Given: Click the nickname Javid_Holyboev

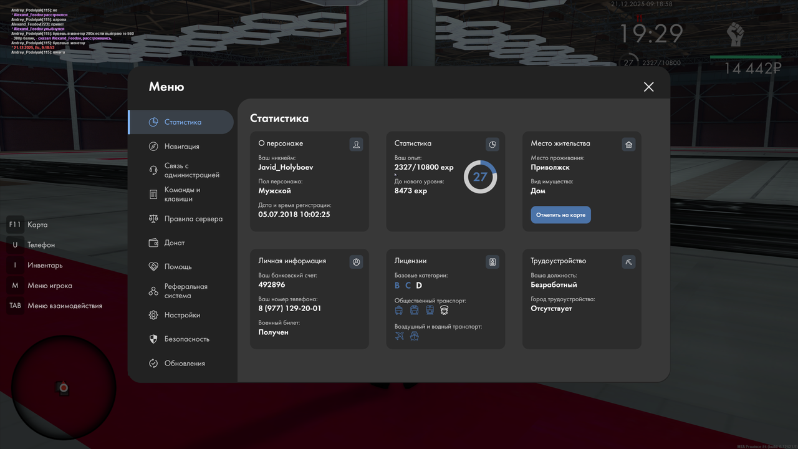Looking at the screenshot, I should pyautogui.click(x=286, y=167).
